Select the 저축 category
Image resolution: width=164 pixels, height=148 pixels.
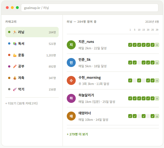click(32, 78)
